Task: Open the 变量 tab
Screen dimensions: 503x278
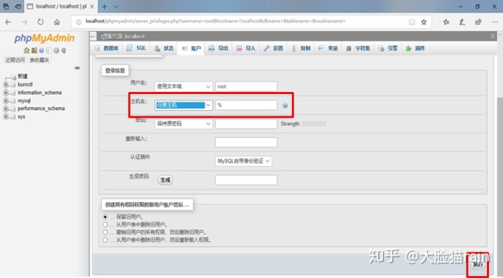Action: pyautogui.click(x=328, y=48)
